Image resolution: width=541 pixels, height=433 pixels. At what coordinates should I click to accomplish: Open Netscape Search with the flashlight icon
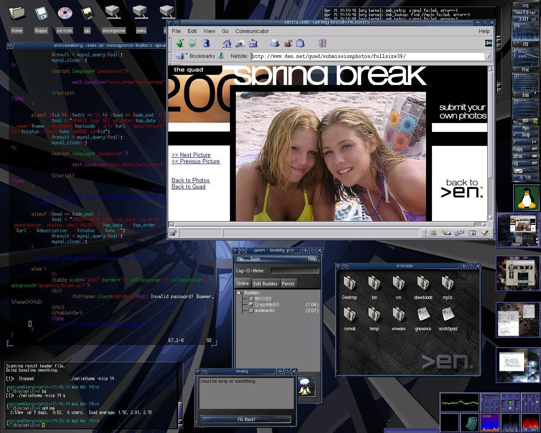tap(240, 43)
